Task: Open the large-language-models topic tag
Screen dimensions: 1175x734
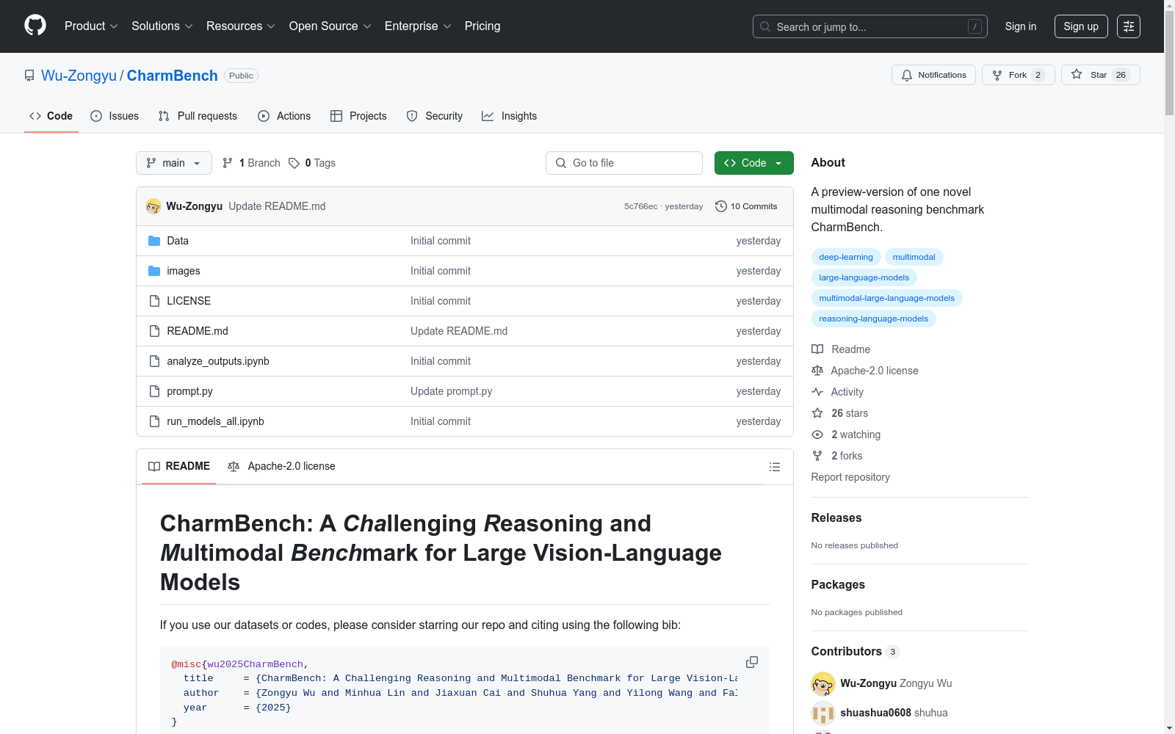Action: coord(864,277)
